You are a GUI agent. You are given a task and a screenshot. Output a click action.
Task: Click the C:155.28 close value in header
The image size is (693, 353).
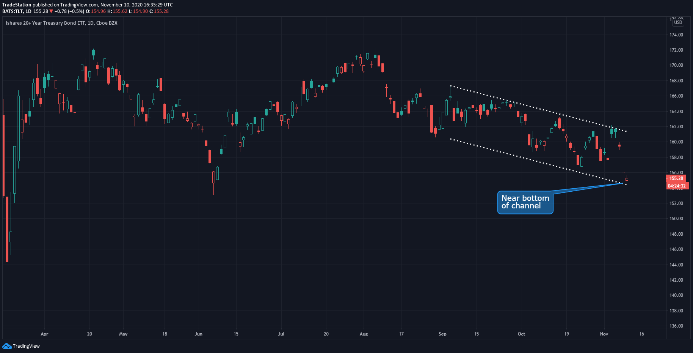[x=159, y=11]
